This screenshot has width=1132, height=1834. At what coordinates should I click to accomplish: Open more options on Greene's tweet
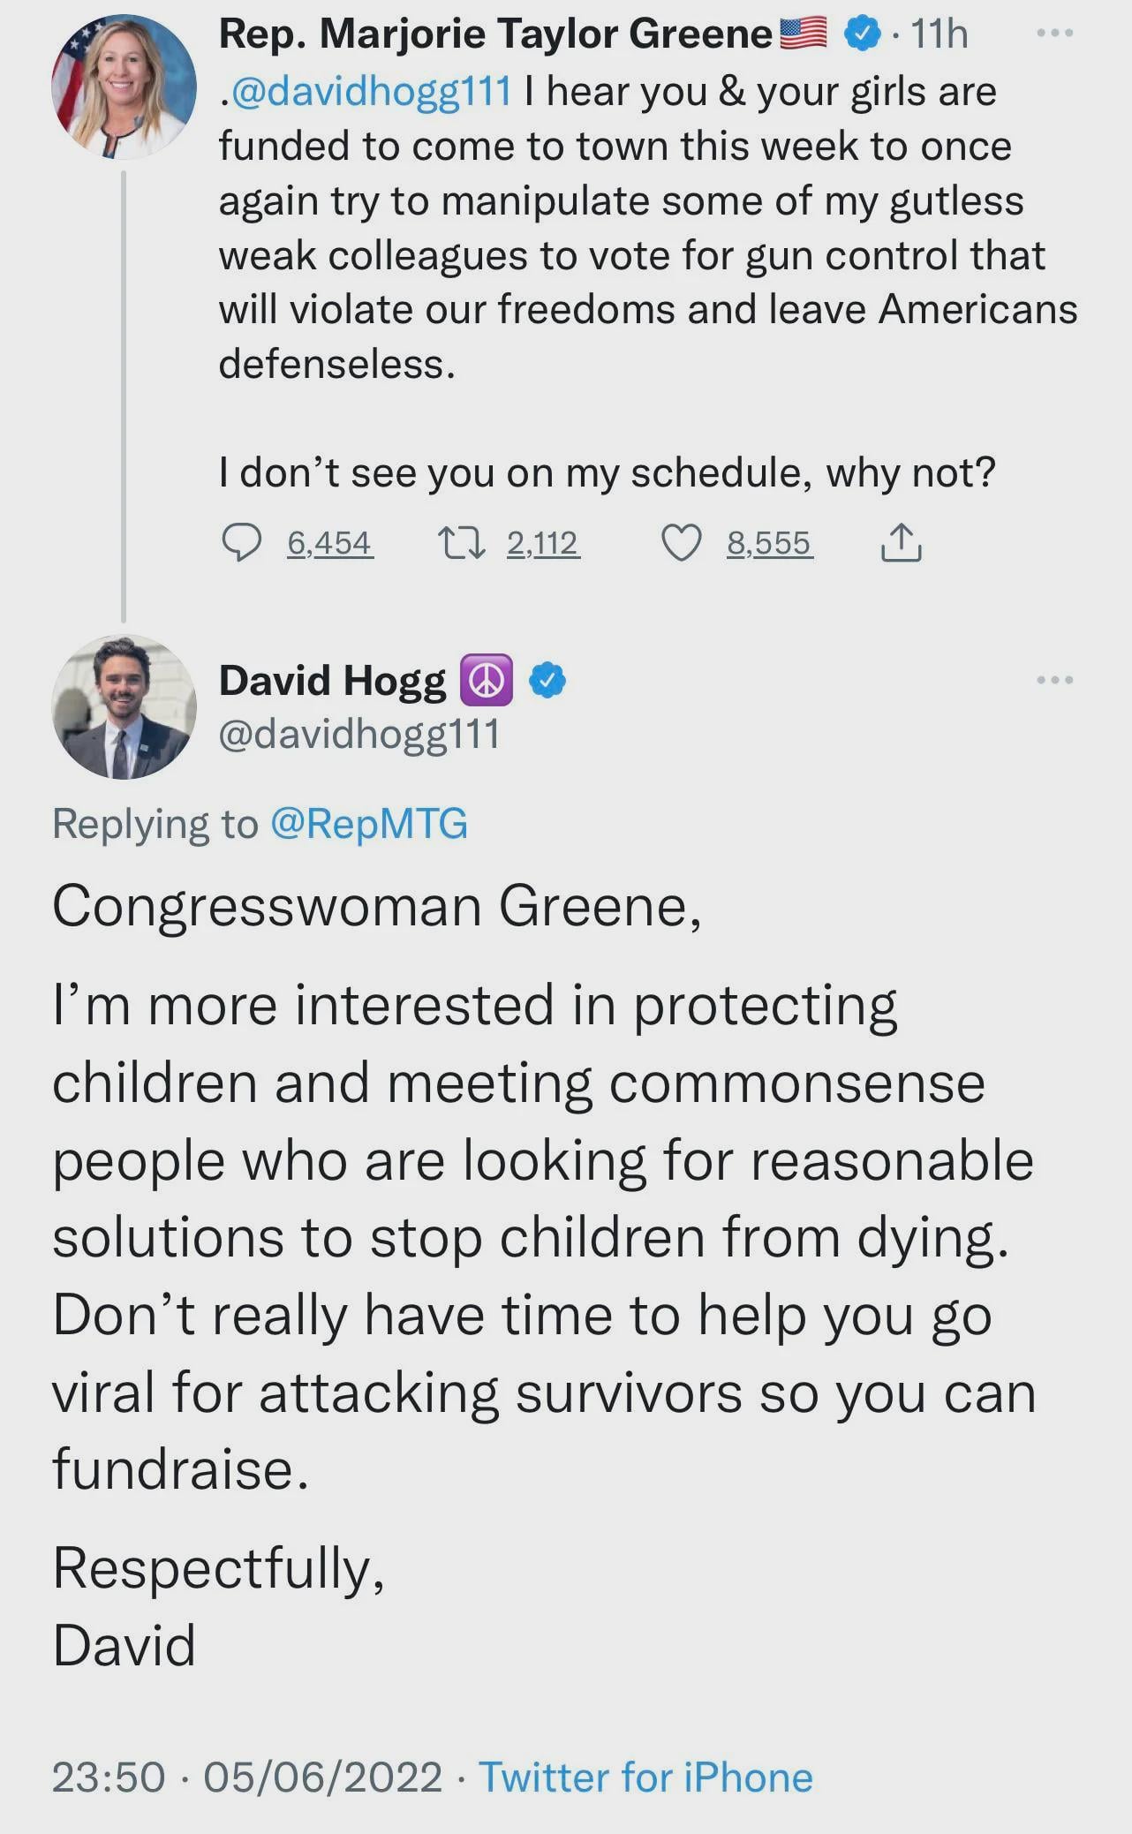click(x=1055, y=34)
